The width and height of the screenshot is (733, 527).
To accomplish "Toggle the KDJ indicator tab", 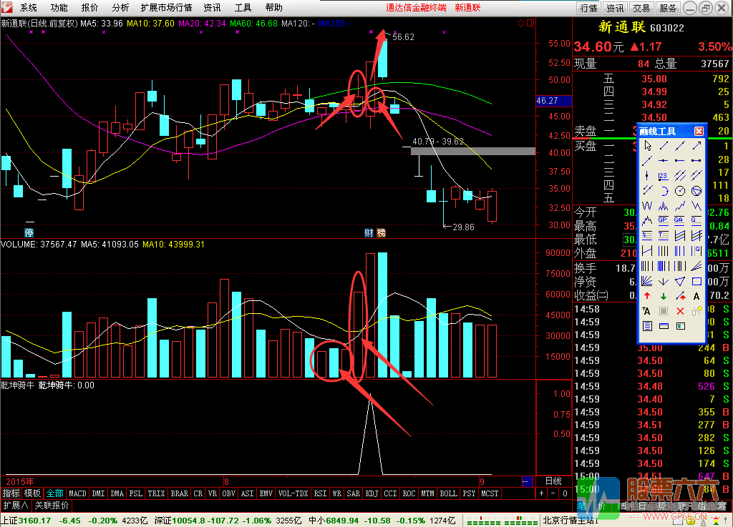I will coord(372,493).
